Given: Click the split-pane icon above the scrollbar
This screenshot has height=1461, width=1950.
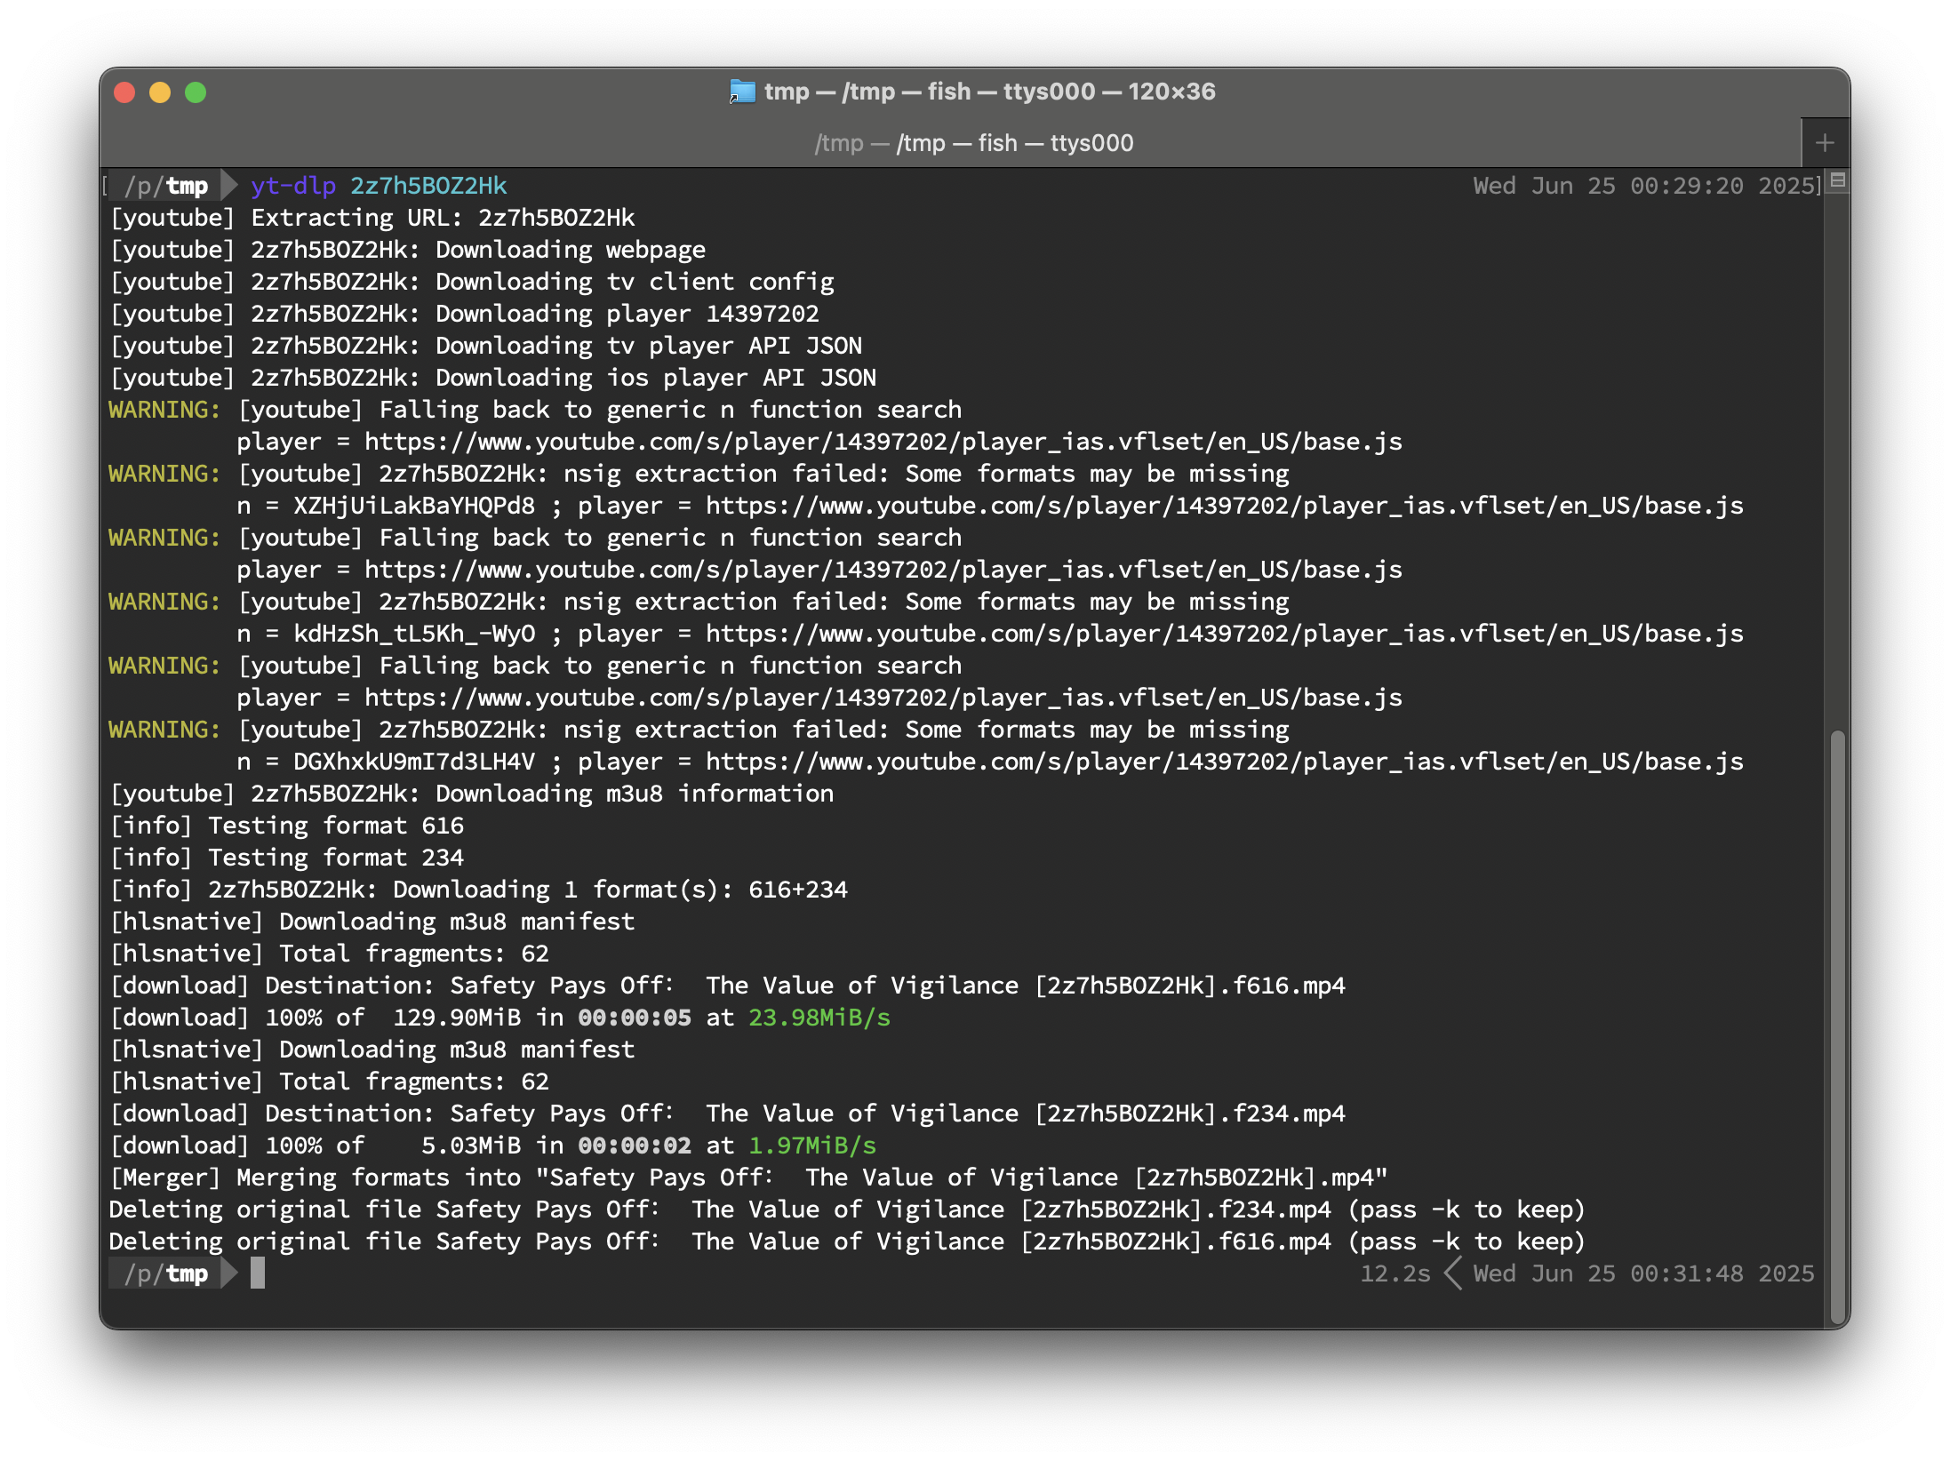Looking at the screenshot, I should (1838, 181).
